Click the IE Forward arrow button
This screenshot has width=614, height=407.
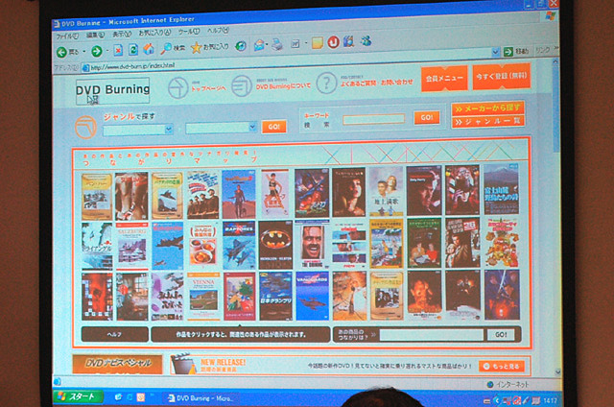tap(96, 51)
